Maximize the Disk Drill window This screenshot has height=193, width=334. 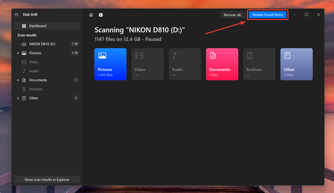(x=306, y=15)
